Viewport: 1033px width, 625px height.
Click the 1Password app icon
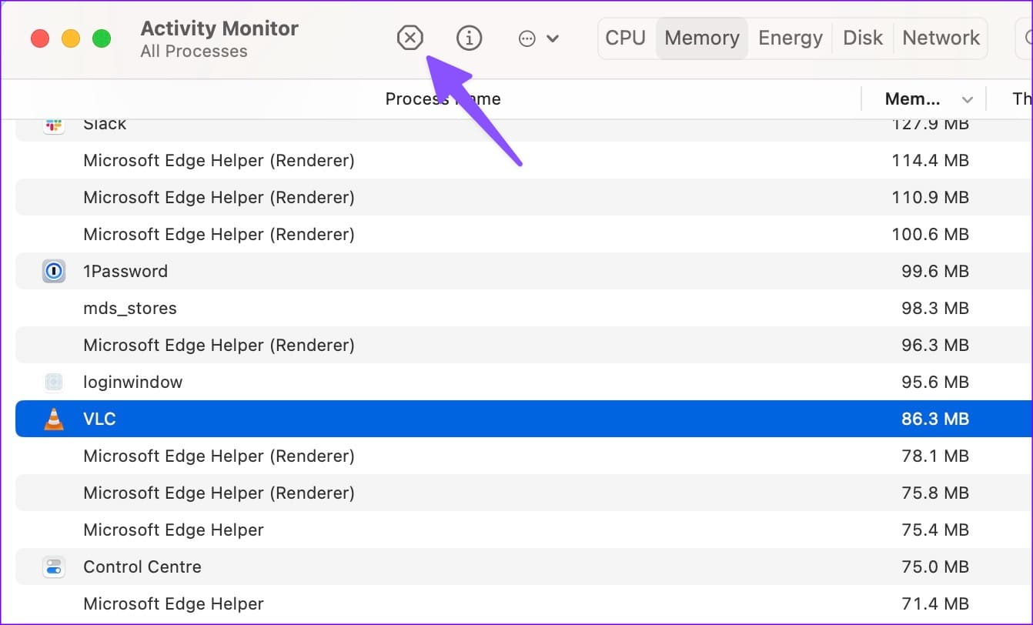tap(53, 271)
